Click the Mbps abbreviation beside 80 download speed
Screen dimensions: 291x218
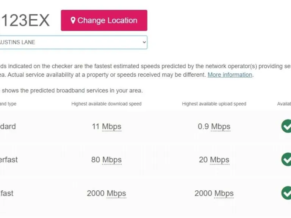pyautogui.click(x=112, y=160)
